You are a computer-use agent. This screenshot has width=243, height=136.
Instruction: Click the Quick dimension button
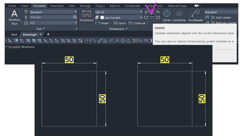pyautogui.click(x=120, y=23)
